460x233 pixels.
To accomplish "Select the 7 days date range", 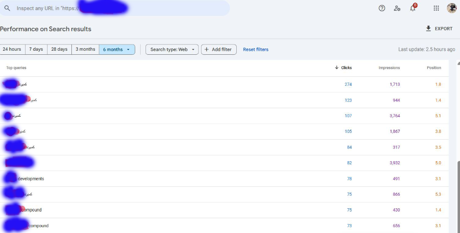I will coord(36,49).
